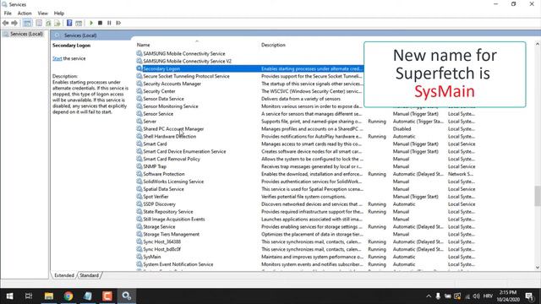The width and height of the screenshot is (541, 304).
Task: Select the Server service row
Action: click(x=305, y=122)
